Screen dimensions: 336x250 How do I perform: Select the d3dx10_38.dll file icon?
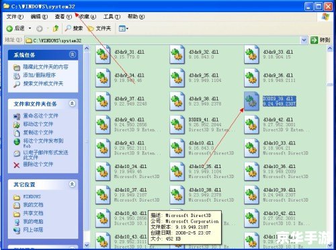[x=177, y=195]
